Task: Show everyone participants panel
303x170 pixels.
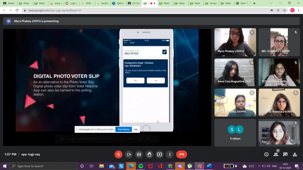Action: click(x=276, y=155)
